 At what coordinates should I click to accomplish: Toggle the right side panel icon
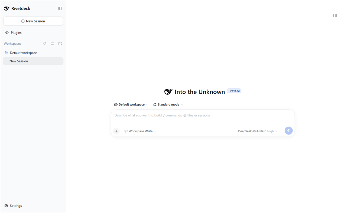[x=335, y=16]
